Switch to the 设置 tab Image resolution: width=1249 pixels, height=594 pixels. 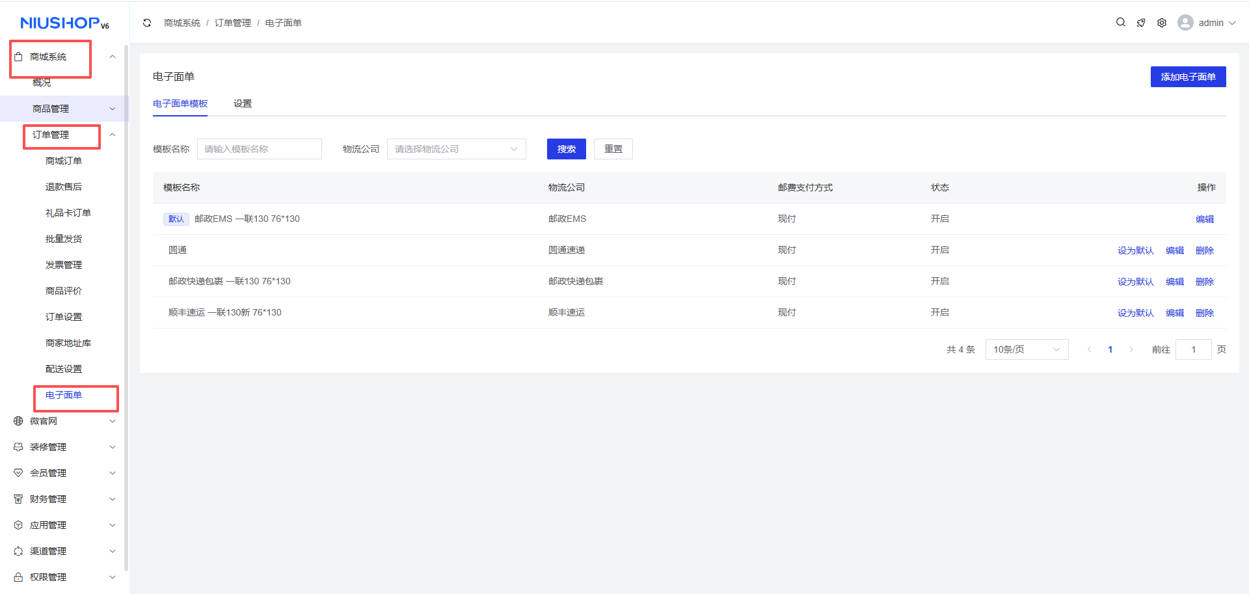coord(243,103)
